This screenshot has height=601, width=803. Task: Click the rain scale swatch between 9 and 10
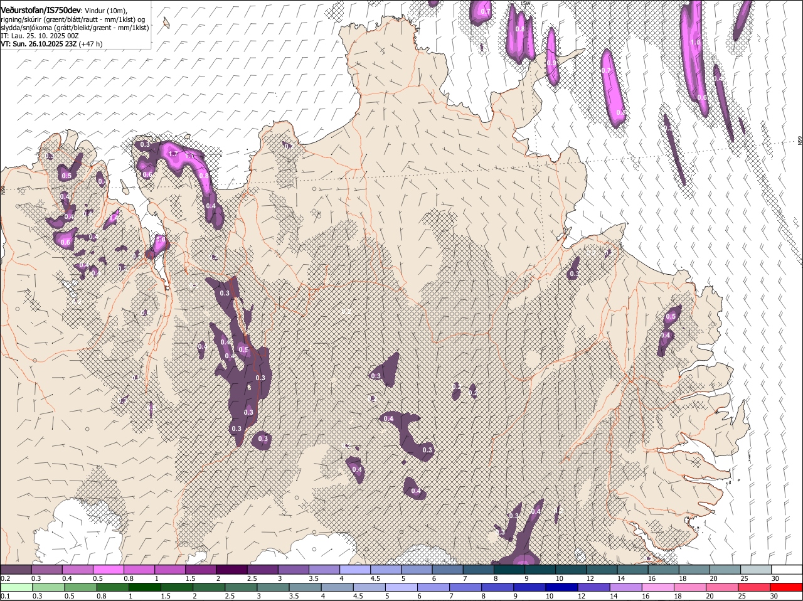[529, 587]
